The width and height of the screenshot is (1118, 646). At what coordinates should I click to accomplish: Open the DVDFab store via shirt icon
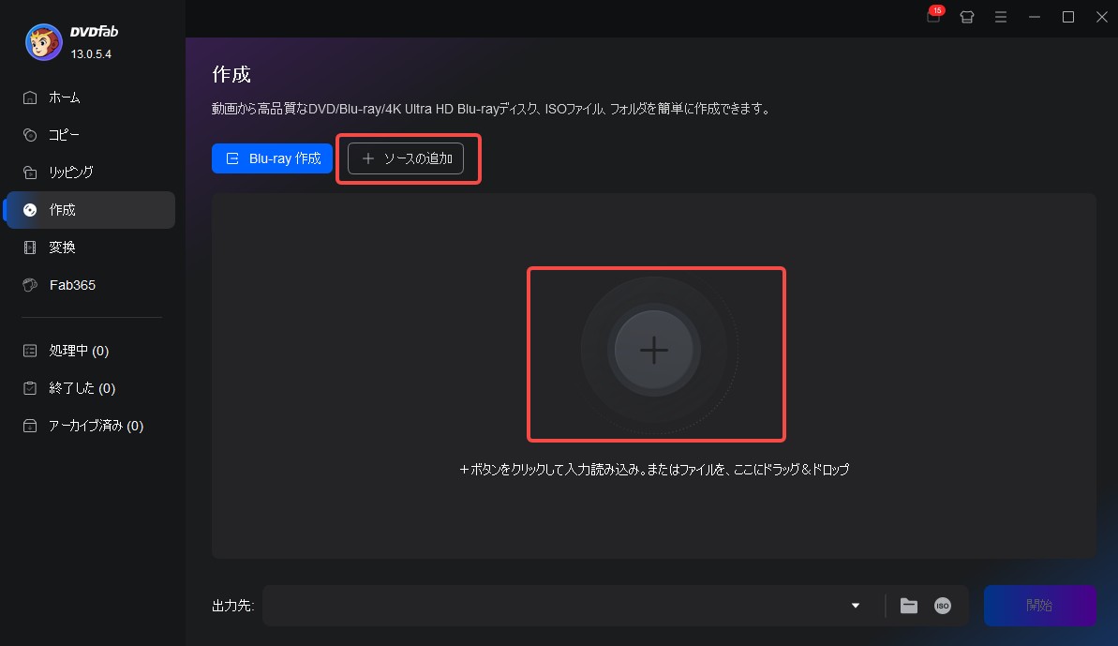(966, 17)
